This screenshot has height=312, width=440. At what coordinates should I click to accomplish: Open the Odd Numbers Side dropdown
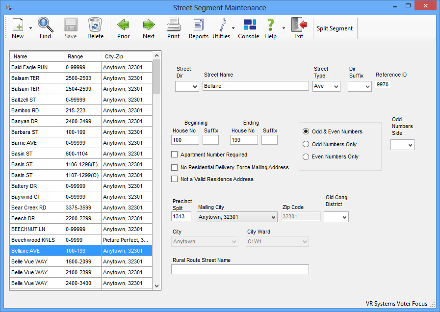pos(402,145)
